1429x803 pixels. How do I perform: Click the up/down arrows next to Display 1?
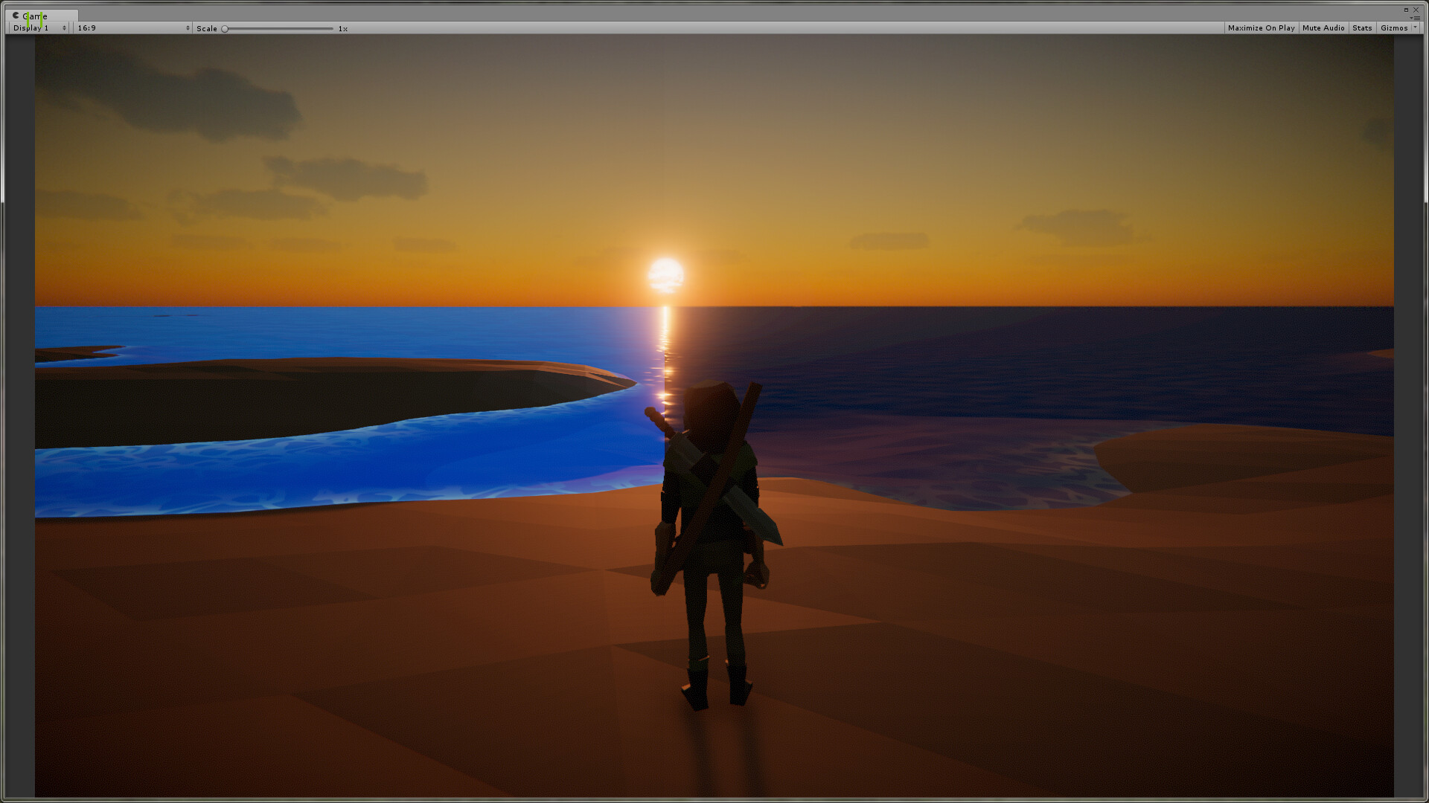(x=65, y=28)
